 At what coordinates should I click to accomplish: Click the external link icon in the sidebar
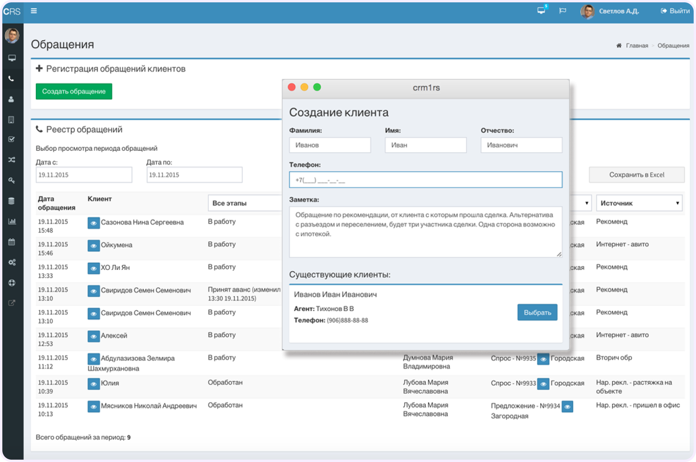point(12,303)
